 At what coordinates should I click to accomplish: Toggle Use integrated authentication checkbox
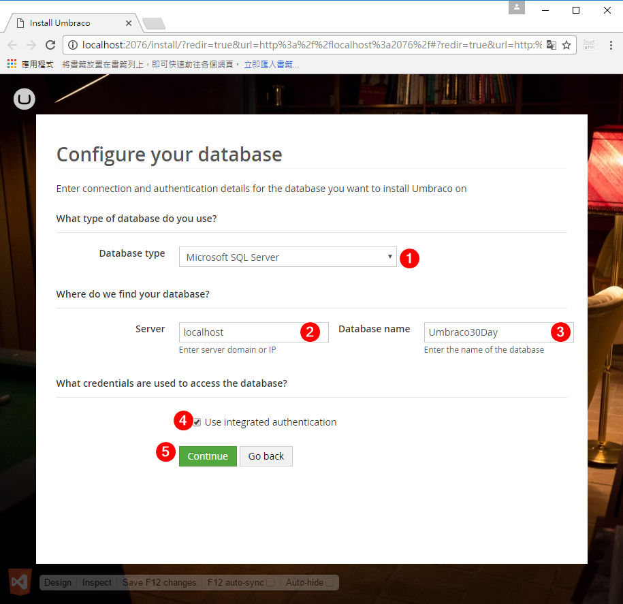pos(197,422)
